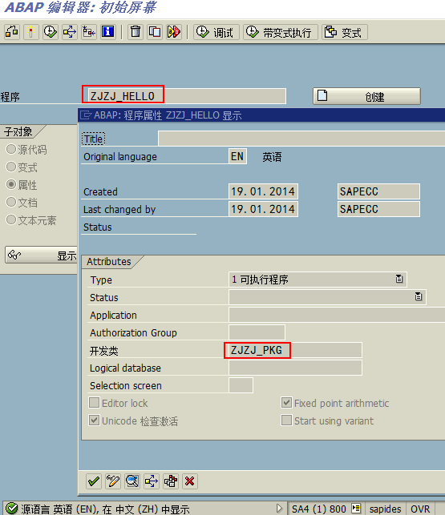Click the SA4 (1) 800 system status entry

(x=318, y=509)
